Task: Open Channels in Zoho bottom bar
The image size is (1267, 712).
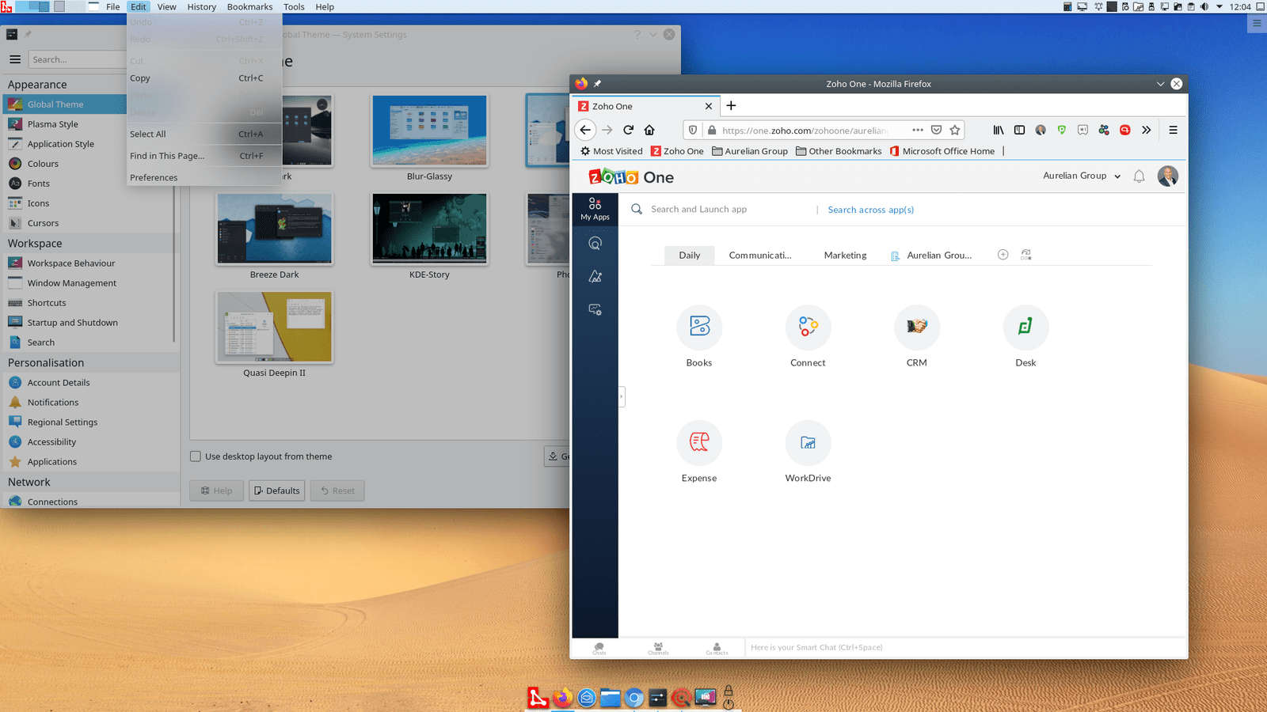Action: 658,648
